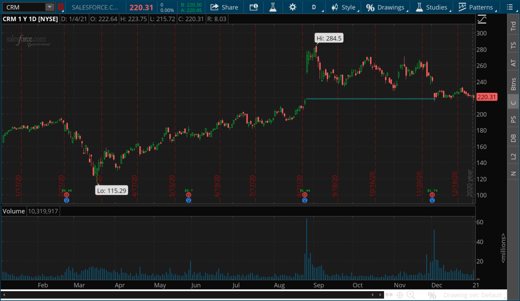The height and width of the screenshot is (301, 520).
Task: Open chart settings gear icon
Action: [293, 7]
